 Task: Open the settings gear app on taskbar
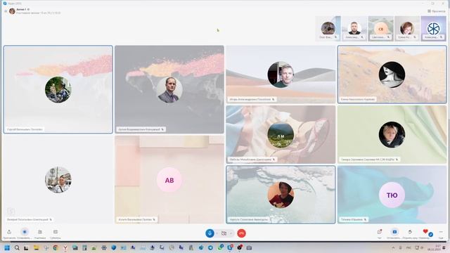104,248
